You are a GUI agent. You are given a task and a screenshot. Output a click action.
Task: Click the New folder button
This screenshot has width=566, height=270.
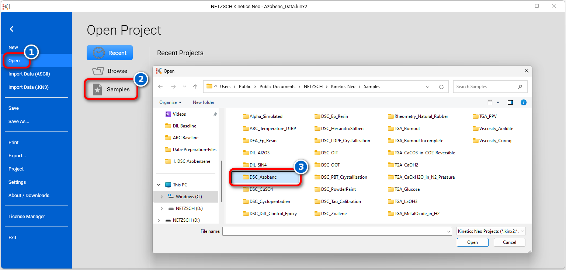pos(204,102)
